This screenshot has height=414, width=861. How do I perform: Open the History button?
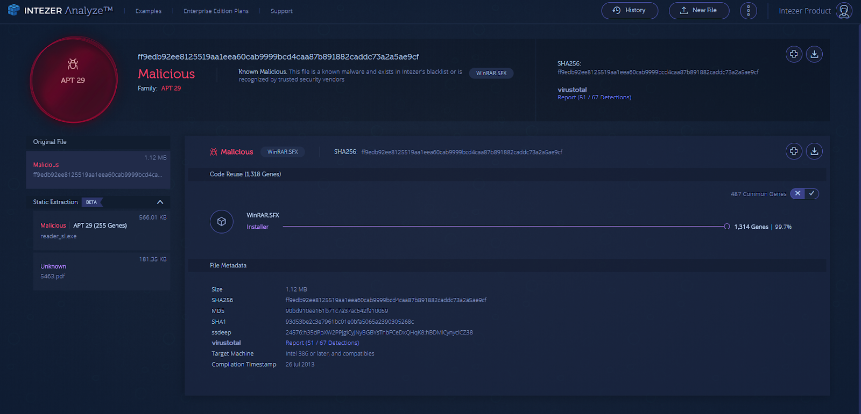630,11
